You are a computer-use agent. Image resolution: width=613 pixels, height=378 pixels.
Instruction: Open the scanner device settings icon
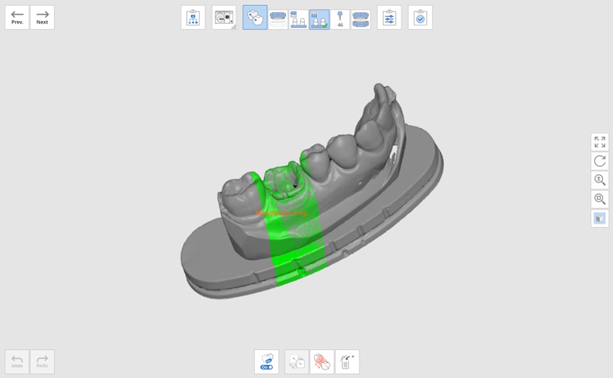224,18
